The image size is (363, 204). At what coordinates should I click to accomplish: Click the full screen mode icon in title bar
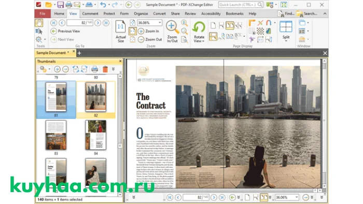click(284, 5)
